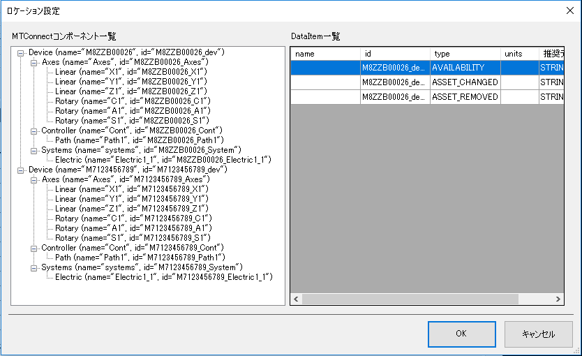Click the scroll-right arrow of DataItem grid
This screenshot has height=356, width=582.
click(558, 299)
